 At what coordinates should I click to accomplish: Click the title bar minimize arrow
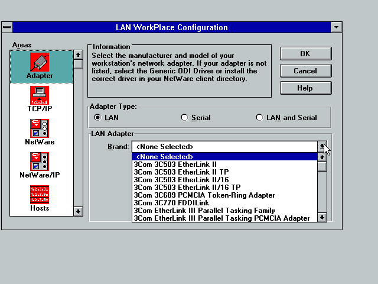(x=337, y=27)
